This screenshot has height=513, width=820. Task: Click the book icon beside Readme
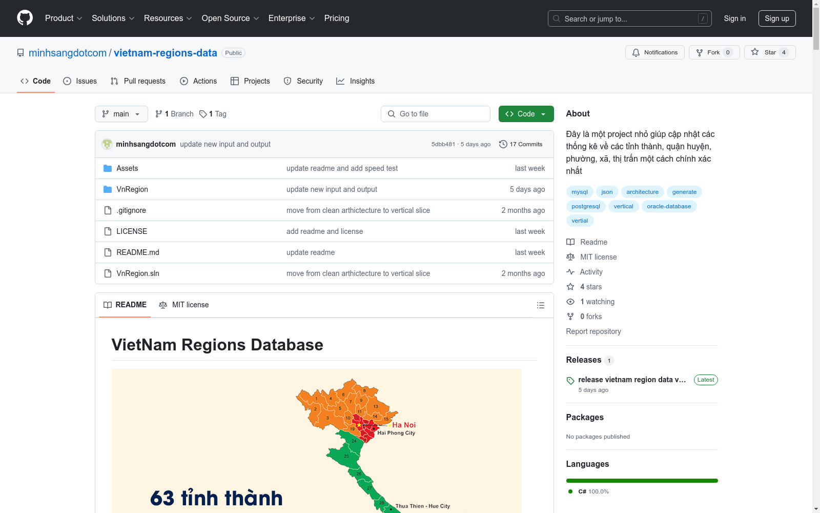coord(570,242)
